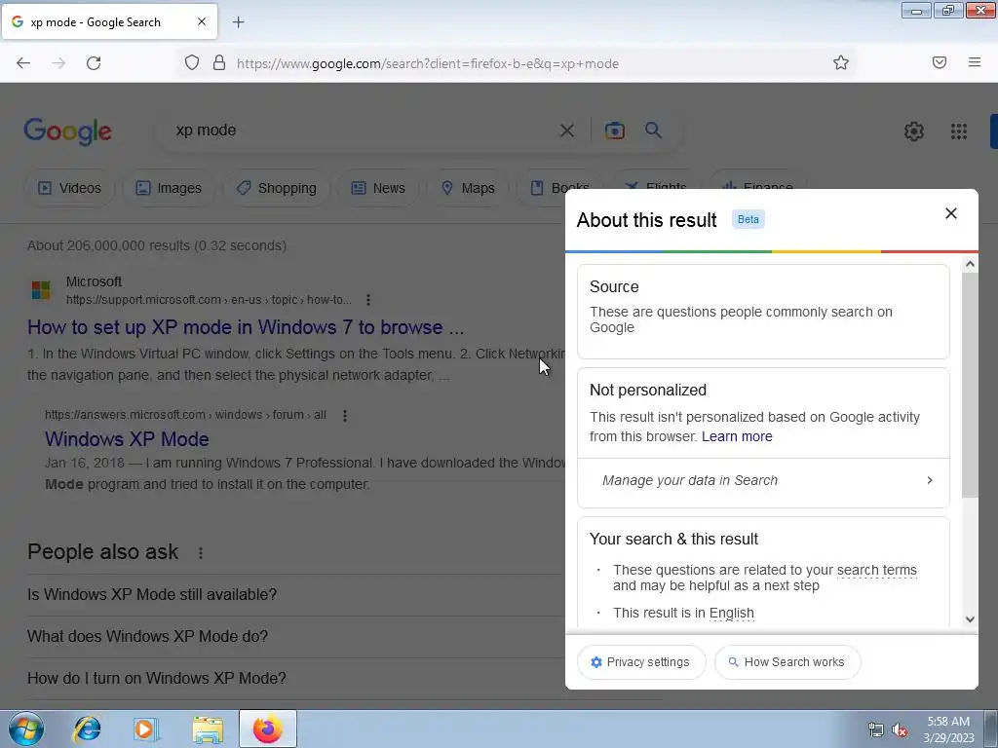Open Windows Media Player from the taskbar
Image resolution: width=998 pixels, height=748 pixels.
click(x=145, y=729)
